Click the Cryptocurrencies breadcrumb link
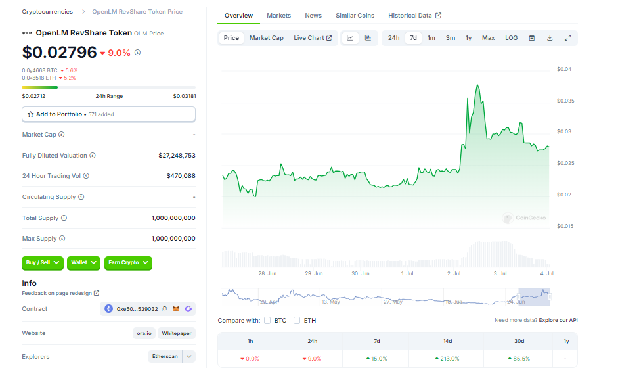Viewport: 639px width, 368px height. point(47,12)
